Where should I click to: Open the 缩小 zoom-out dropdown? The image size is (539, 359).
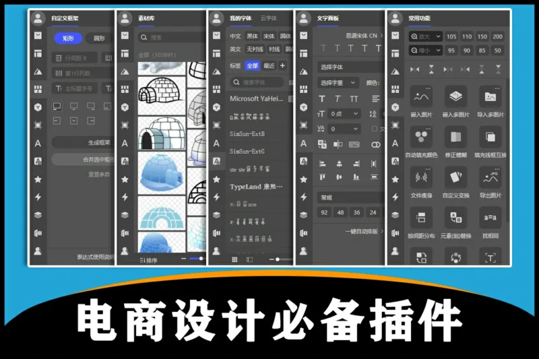tap(426, 51)
